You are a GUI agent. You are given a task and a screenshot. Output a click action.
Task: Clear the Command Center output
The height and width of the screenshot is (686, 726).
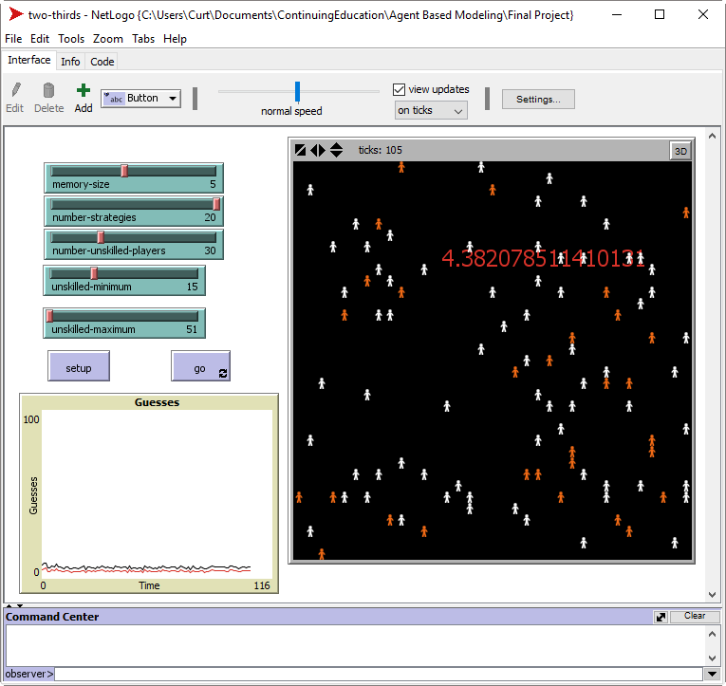(x=695, y=617)
